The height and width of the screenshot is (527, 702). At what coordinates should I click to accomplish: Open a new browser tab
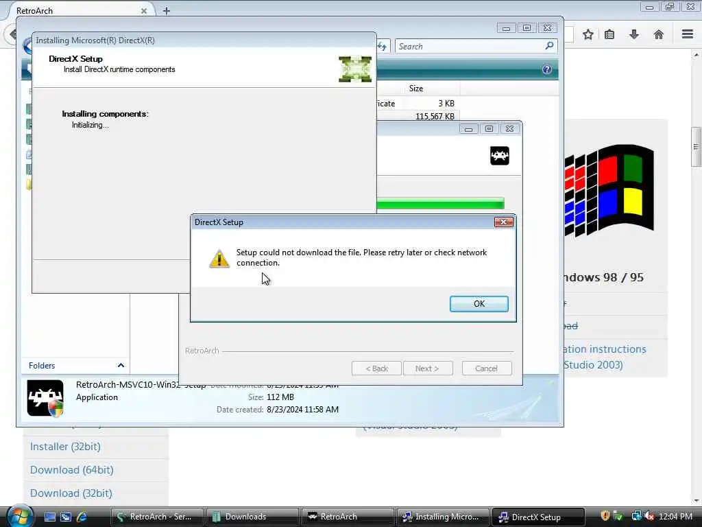coord(167,11)
